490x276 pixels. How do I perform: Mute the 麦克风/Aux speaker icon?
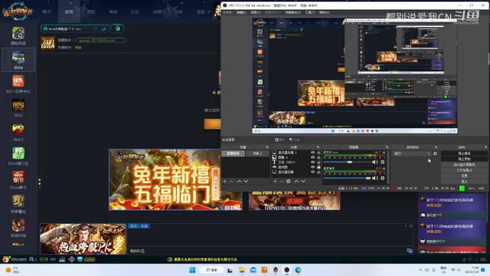click(x=375, y=162)
